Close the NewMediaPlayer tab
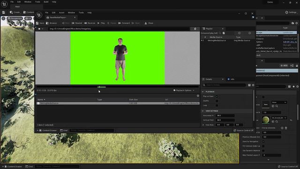 point(75,17)
